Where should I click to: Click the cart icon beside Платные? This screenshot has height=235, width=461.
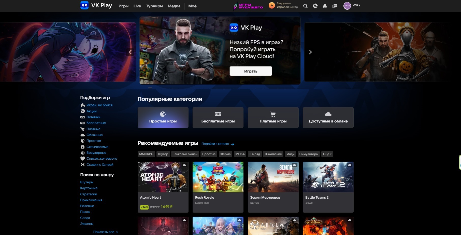pos(83,129)
